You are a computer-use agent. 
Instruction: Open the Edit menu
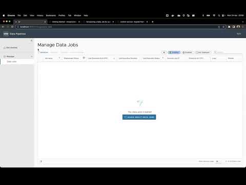pos(25,15)
